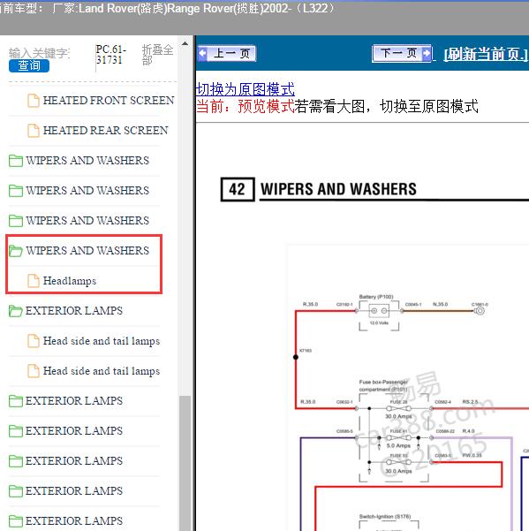
Task: Click the 查询 search button
Action: click(29, 65)
